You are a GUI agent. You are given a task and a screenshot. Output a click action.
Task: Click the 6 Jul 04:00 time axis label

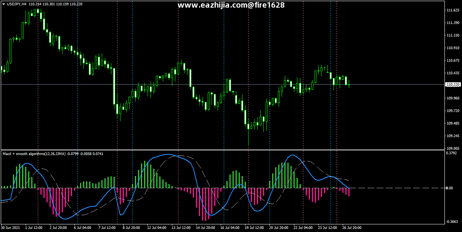tap(83, 228)
